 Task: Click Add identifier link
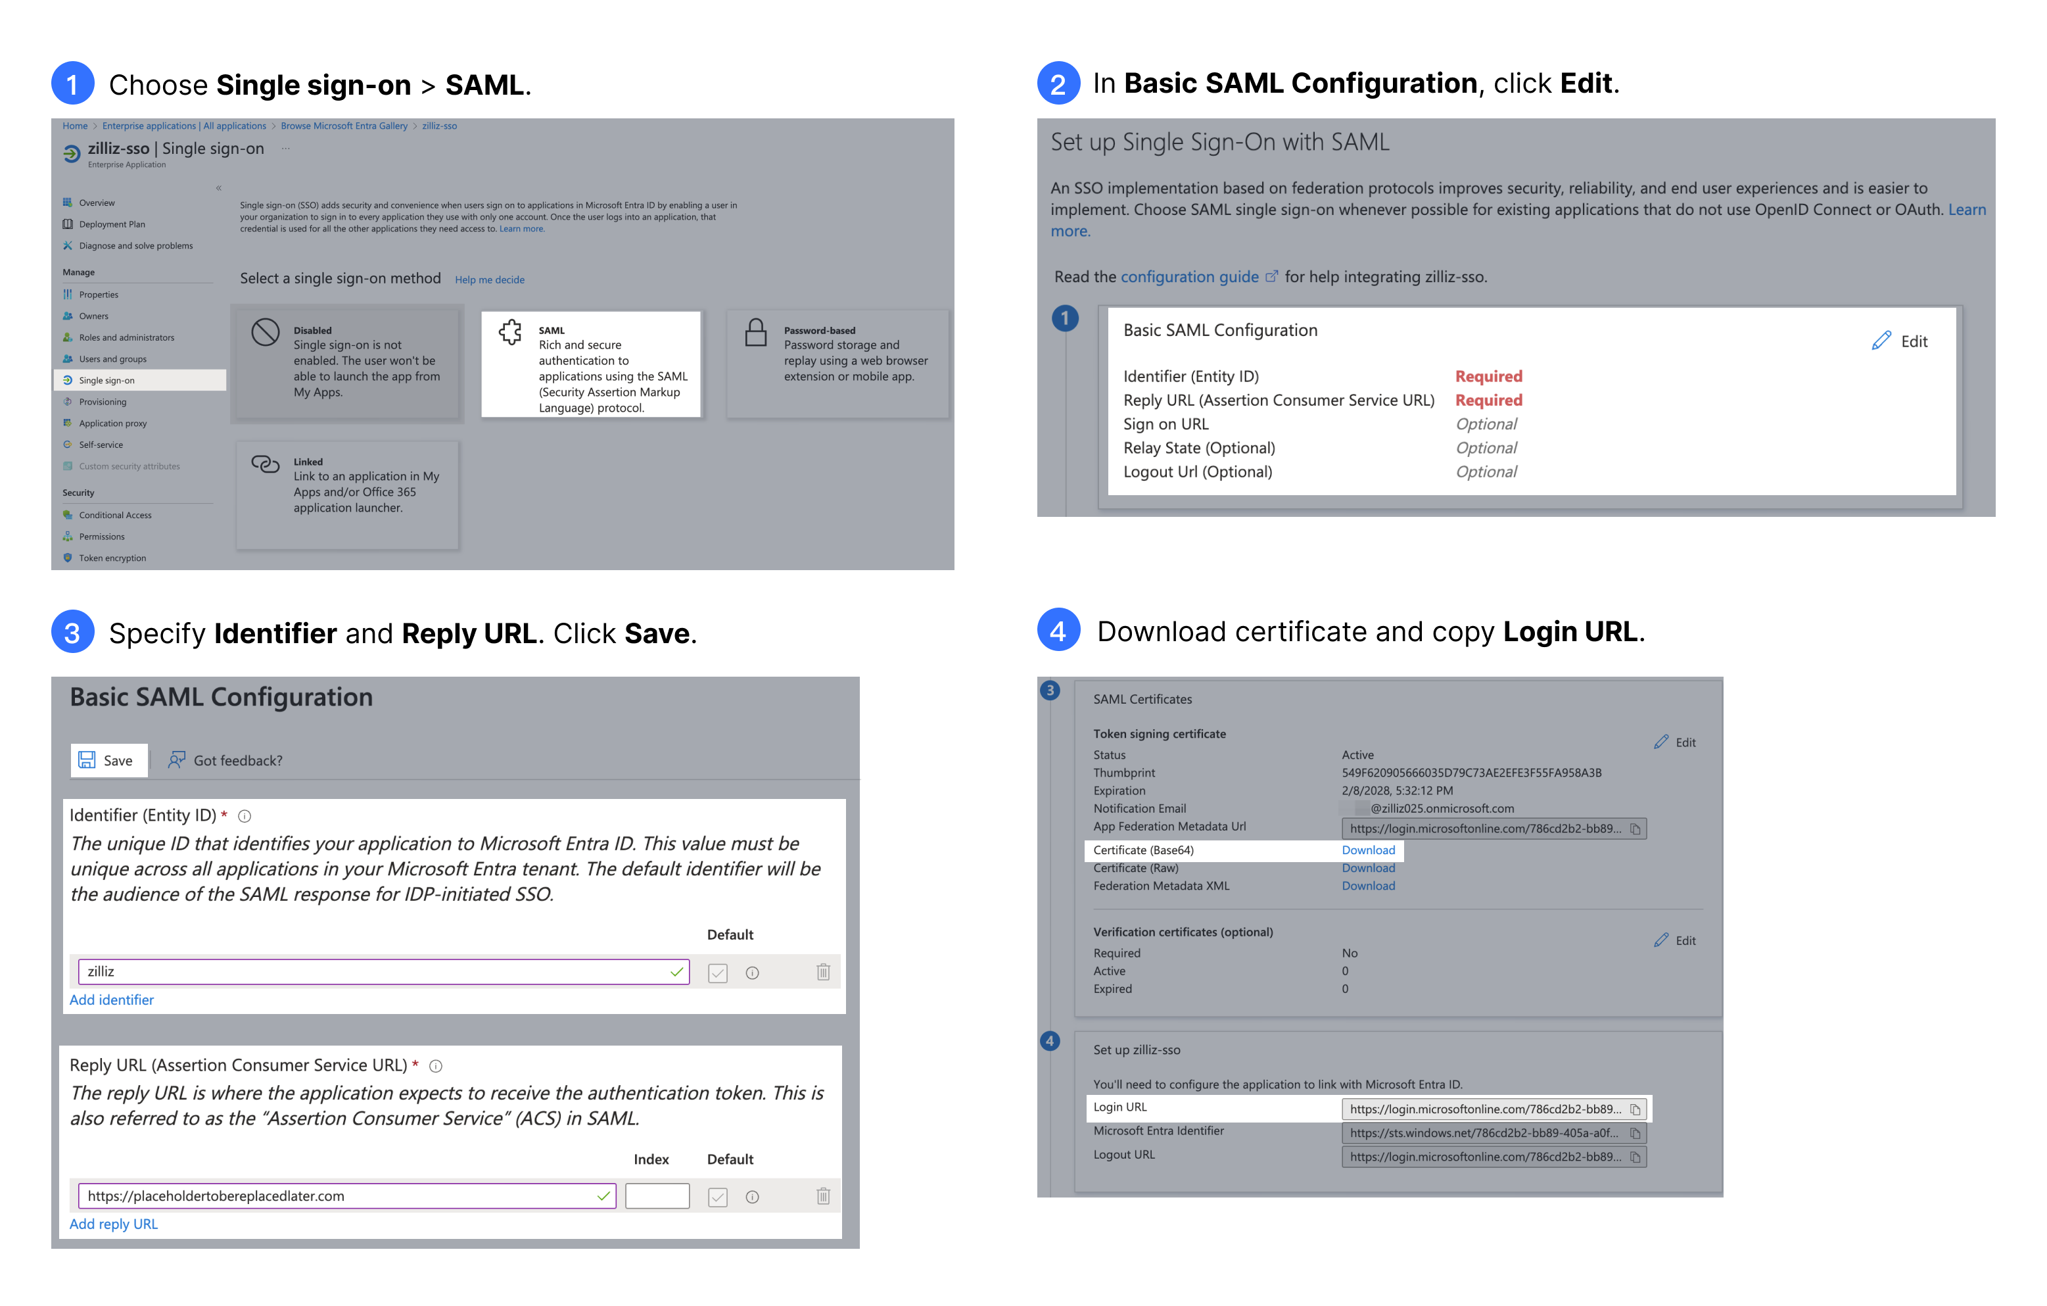pos(111,1000)
